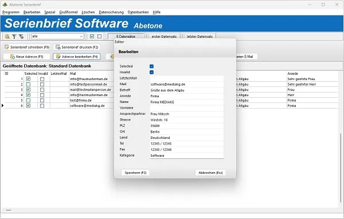
Task: Click the empty LetztesMail field in editor
Action: (x=187, y=78)
